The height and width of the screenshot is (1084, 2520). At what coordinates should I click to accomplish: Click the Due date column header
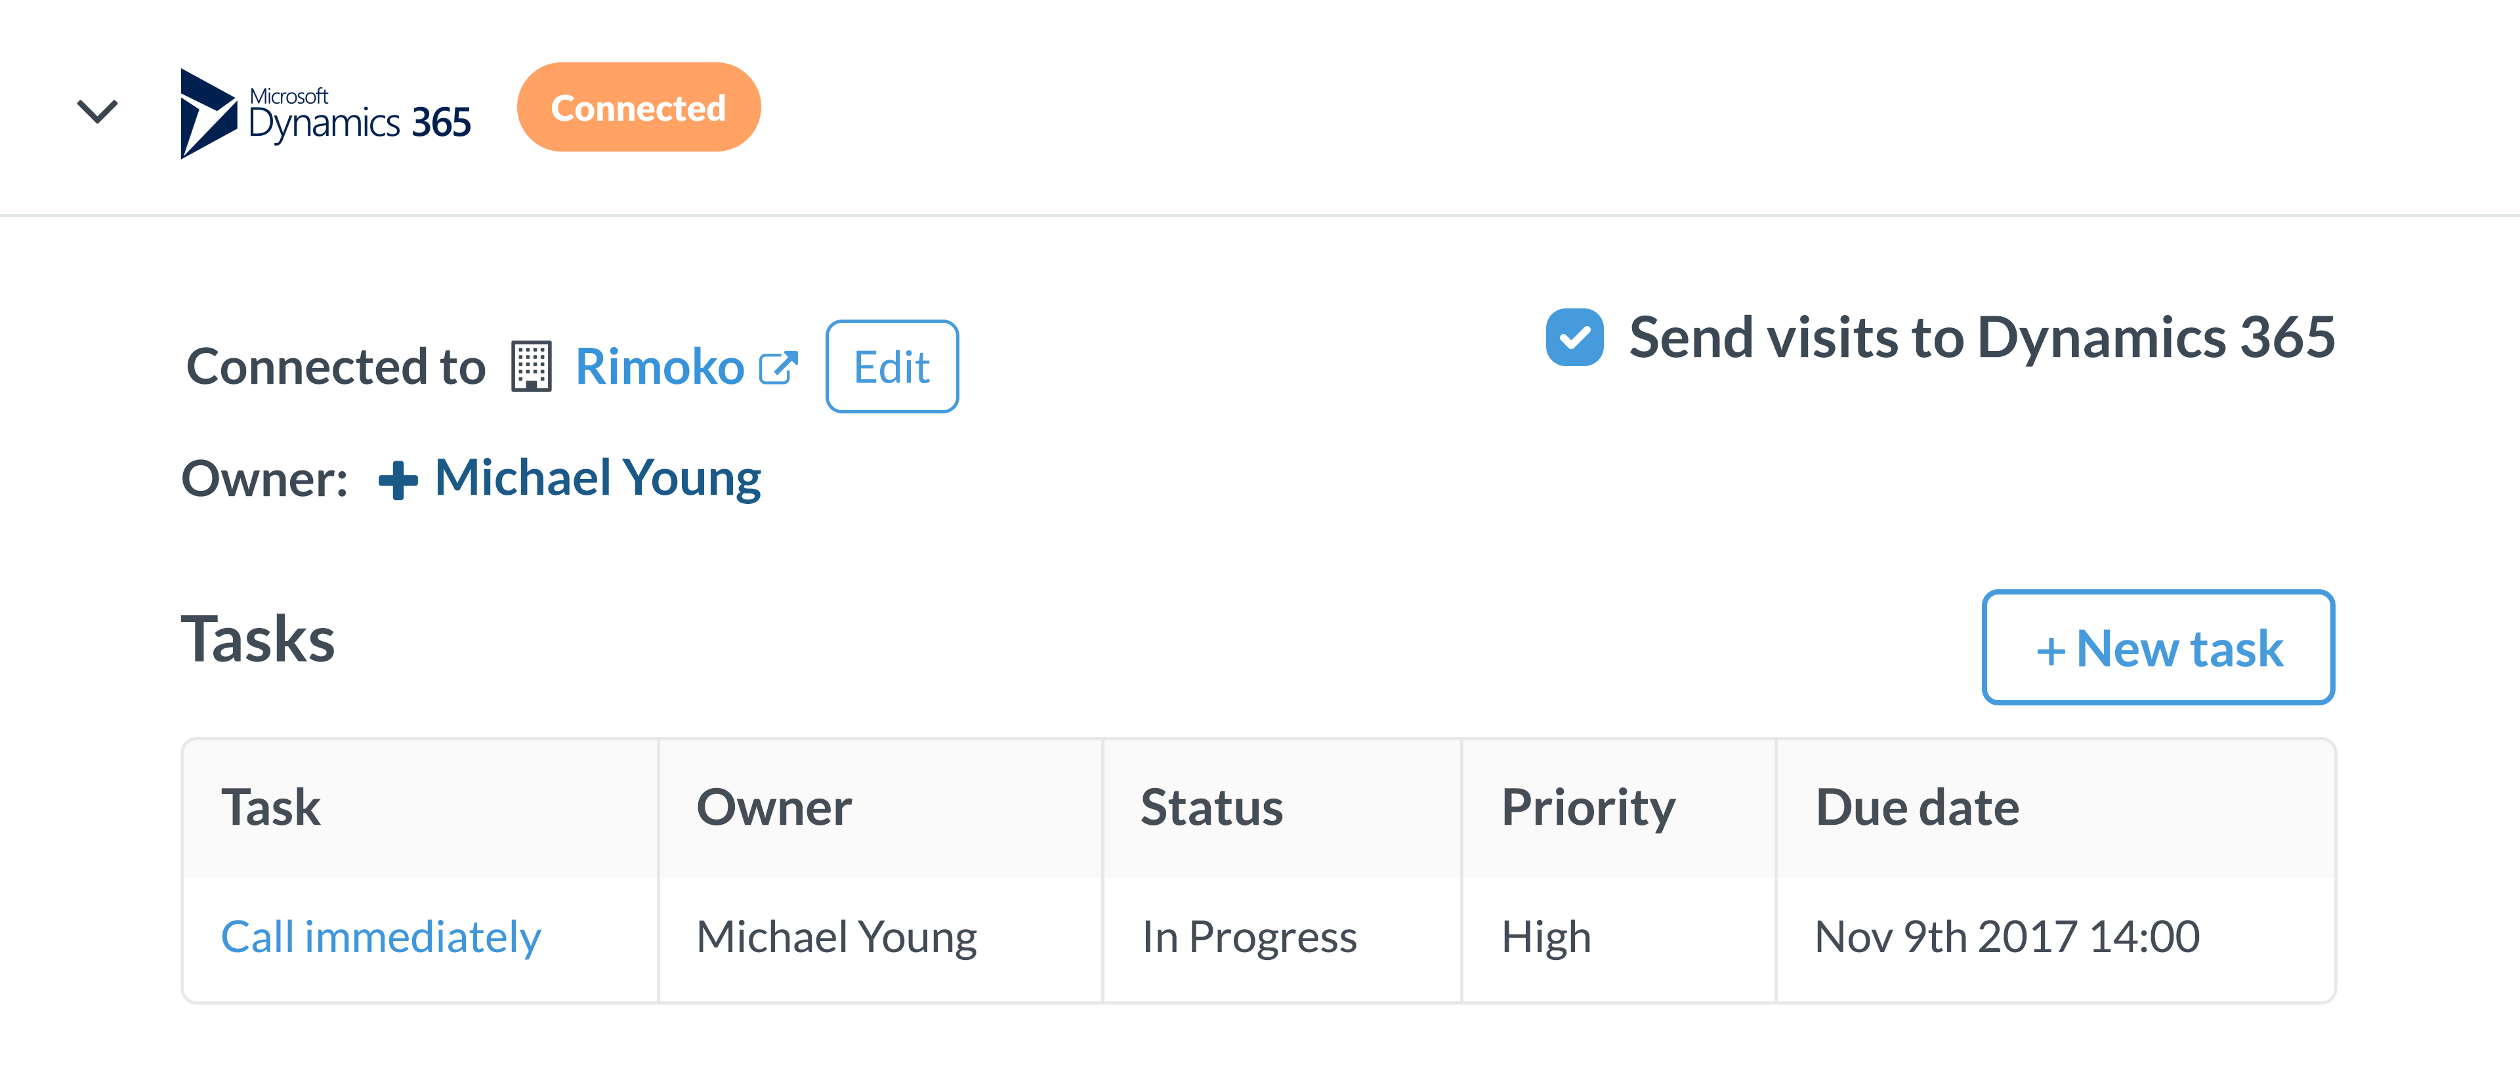pos(1916,808)
